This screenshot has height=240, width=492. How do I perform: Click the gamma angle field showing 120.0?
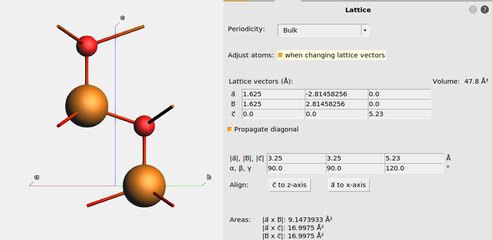(414, 168)
